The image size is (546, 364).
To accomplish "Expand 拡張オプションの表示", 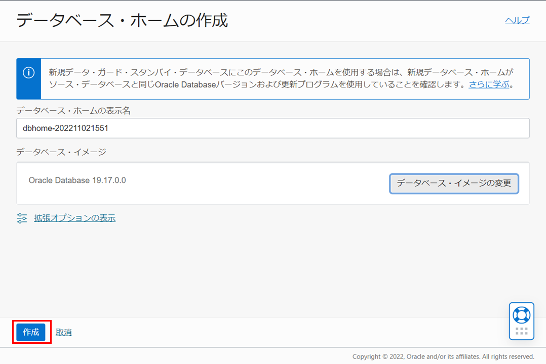I will (x=74, y=218).
